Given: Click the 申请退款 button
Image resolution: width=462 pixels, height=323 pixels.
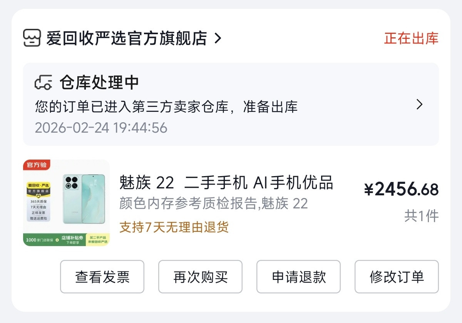Looking at the screenshot, I should click(x=298, y=276).
